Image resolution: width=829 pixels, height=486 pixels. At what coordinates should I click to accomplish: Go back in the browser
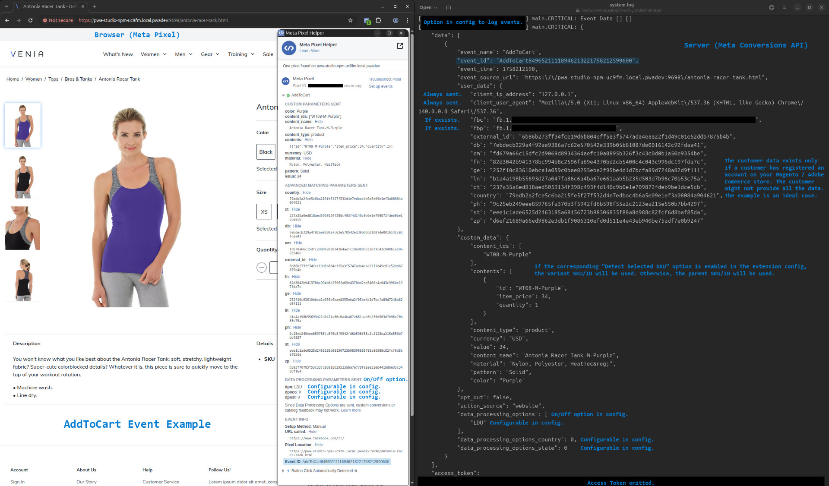tap(7, 20)
